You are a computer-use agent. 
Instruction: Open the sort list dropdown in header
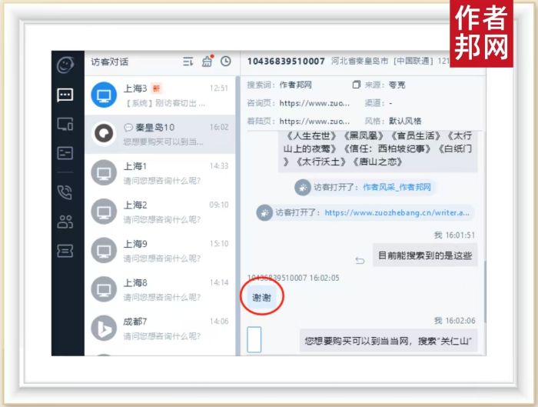click(188, 62)
